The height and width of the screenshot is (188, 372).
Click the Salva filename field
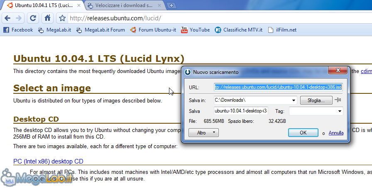tap(241, 111)
